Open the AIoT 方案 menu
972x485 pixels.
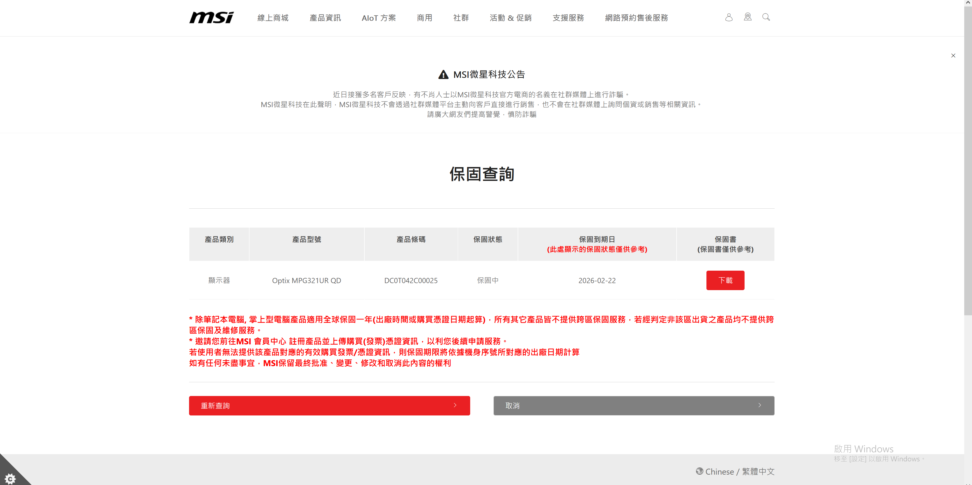point(379,18)
